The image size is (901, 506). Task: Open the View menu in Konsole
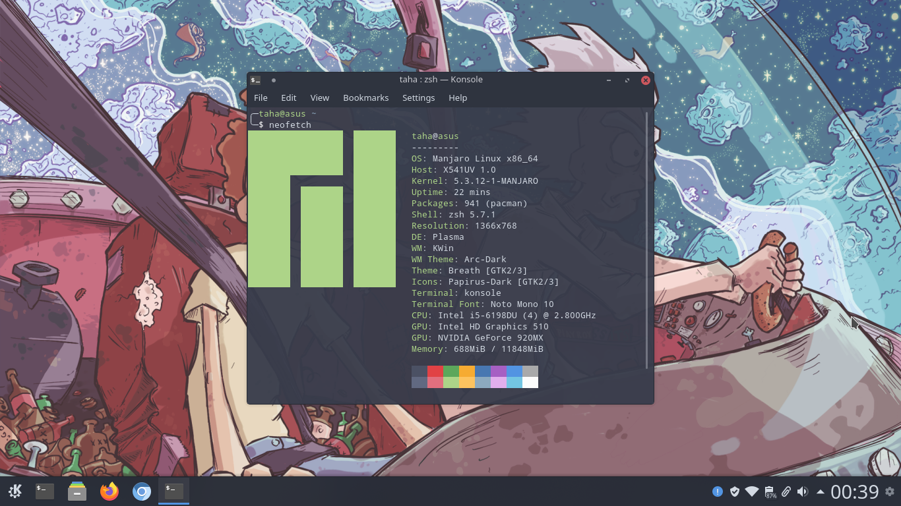click(319, 98)
